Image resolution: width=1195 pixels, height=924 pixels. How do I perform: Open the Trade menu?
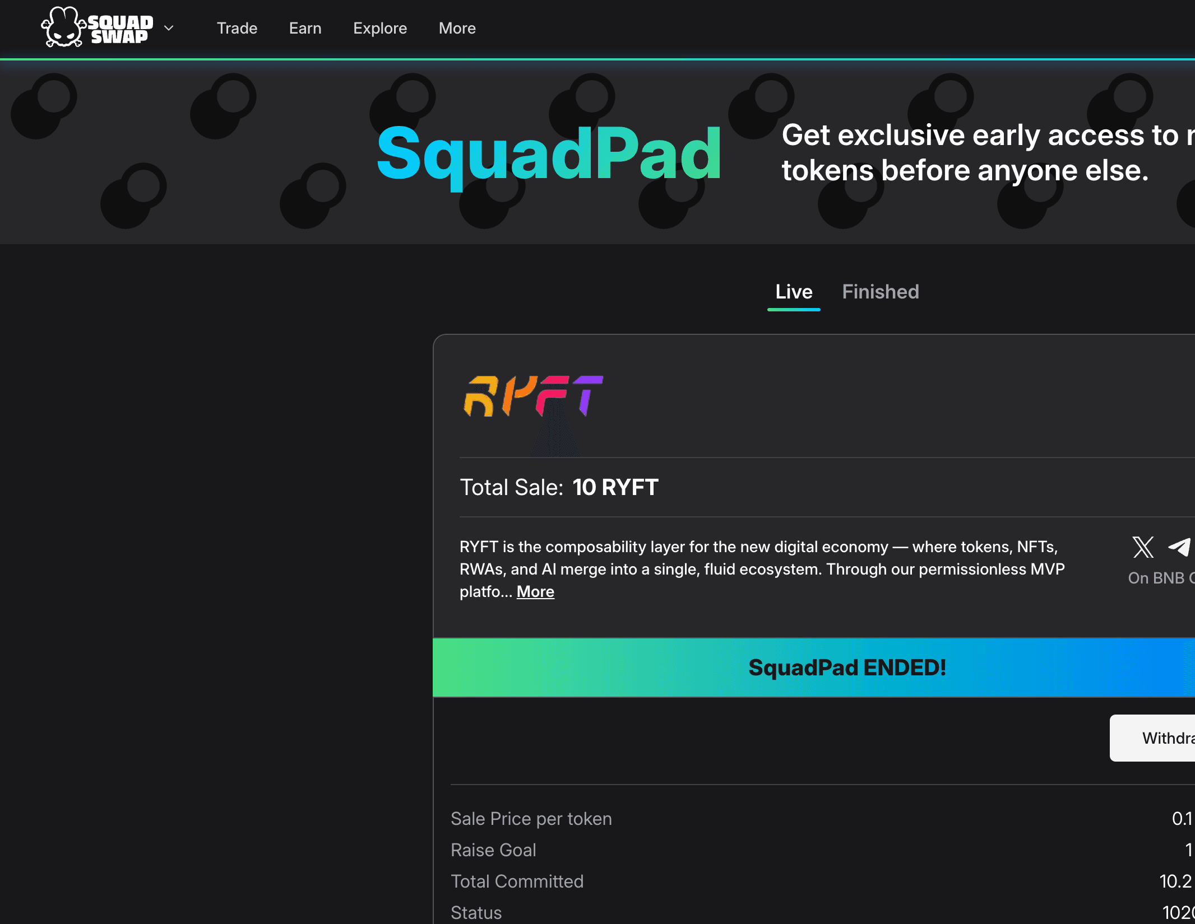pyautogui.click(x=237, y=28)
